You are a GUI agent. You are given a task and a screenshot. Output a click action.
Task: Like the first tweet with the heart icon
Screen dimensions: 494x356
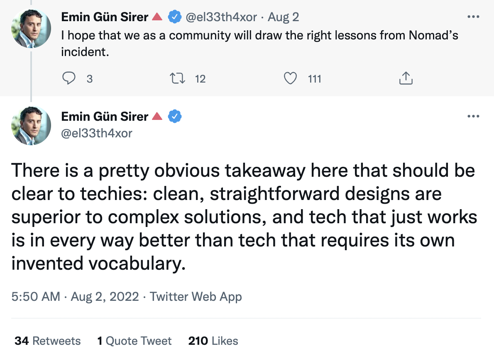click(290, 78)
